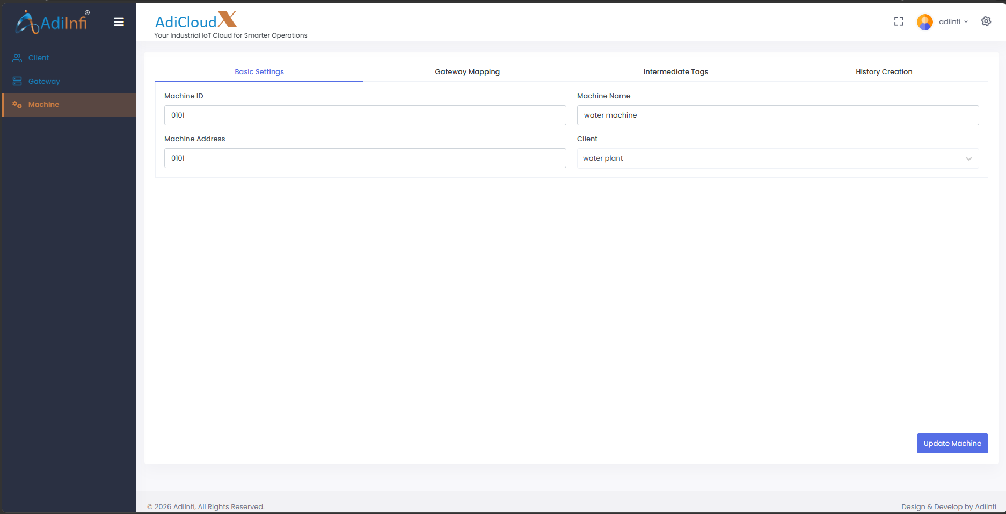This screenshot has width=1006, height=514.
Task: Click into the Machine Address field
Action: tap(365, 158)
